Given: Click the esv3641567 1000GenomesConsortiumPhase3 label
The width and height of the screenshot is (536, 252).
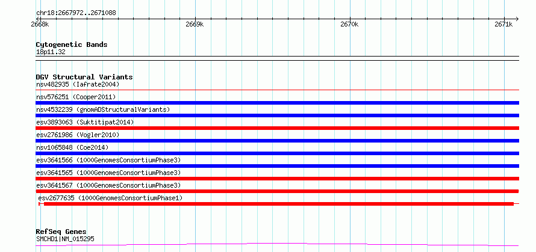Looking at the screenshot, I should pos(108,185).
